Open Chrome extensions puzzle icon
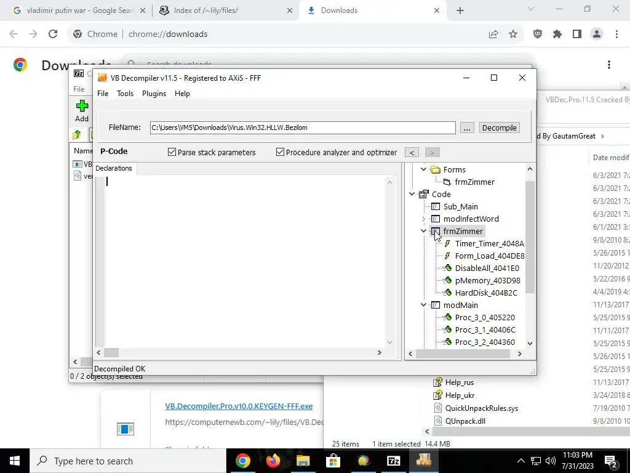Image resolution: width=630 pixels, height=473 pixels. pyautogui.click(x=557, y=34)
